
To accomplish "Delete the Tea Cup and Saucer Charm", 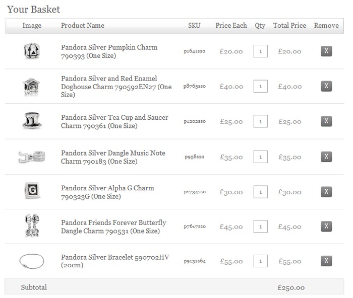I will [326, 121].
